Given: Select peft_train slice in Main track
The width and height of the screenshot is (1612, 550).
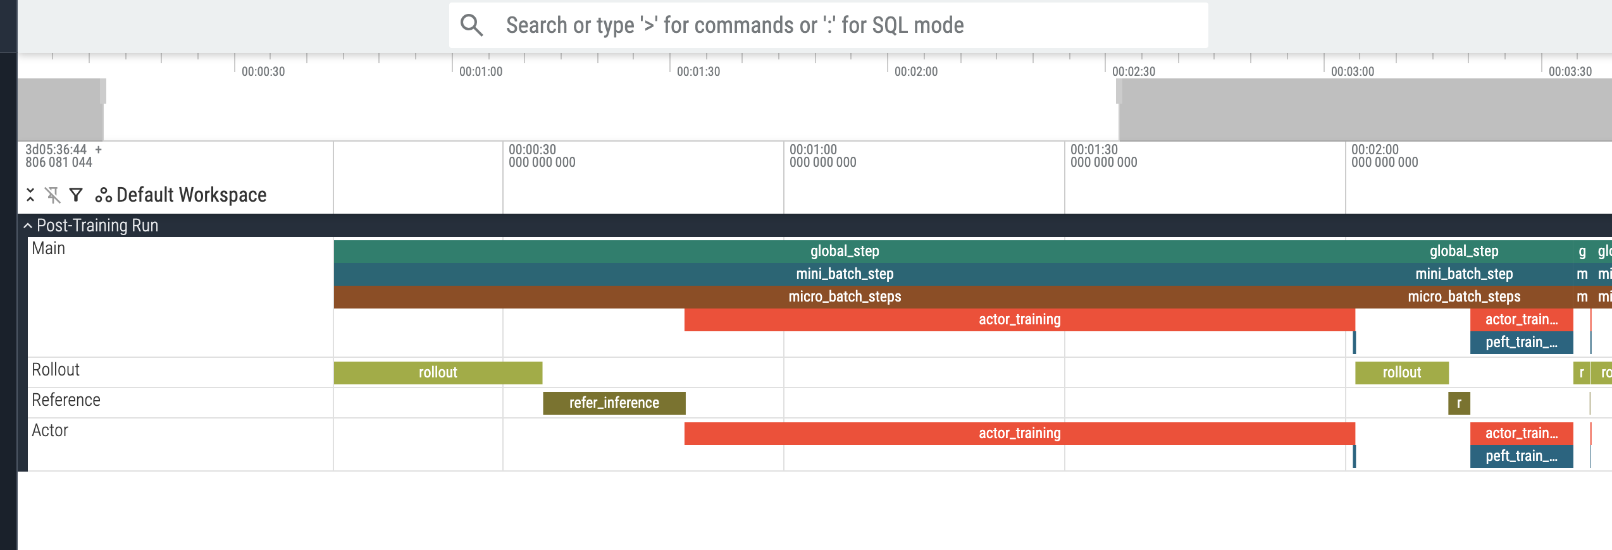Looking at the screenshot, I should [x=1522, y=342].
